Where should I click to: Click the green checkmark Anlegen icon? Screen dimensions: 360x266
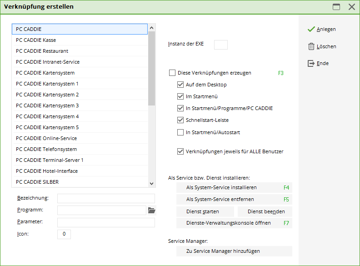[x=311, y=29]
